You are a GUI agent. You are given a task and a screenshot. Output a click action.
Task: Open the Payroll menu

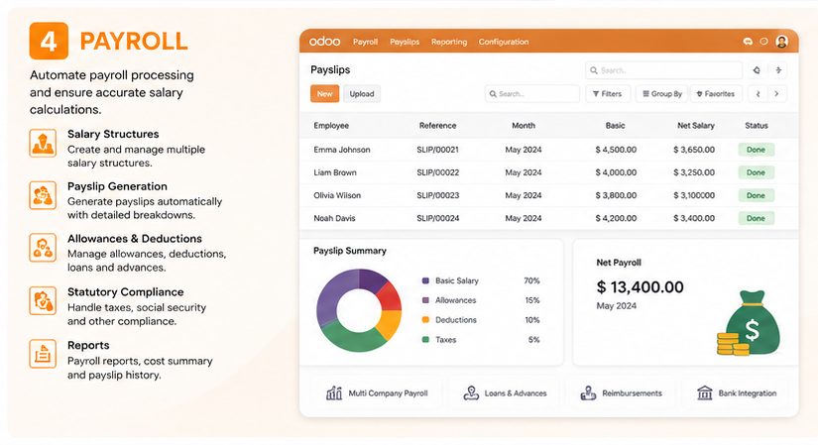365,42
